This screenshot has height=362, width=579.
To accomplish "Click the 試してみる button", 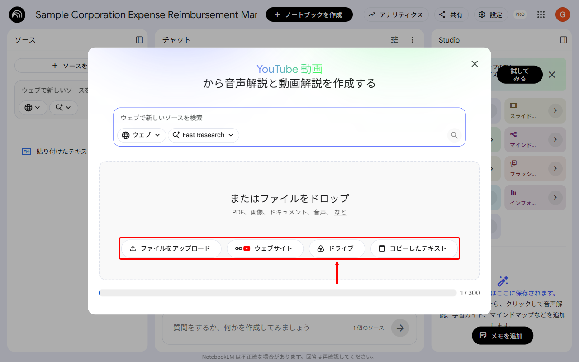I will pos(520,75).
